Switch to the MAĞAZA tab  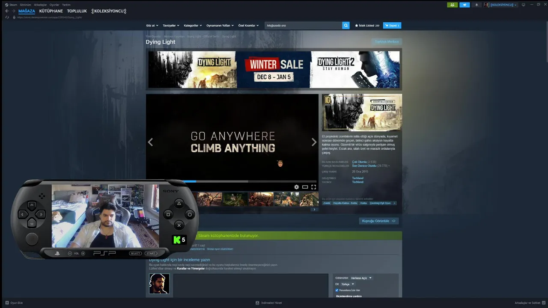coord(27,11)
